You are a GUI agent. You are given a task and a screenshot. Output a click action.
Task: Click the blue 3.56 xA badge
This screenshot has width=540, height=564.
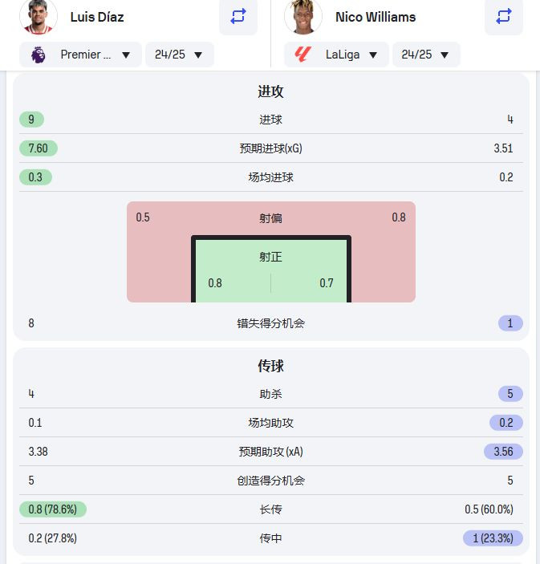[x=503, y=452]
